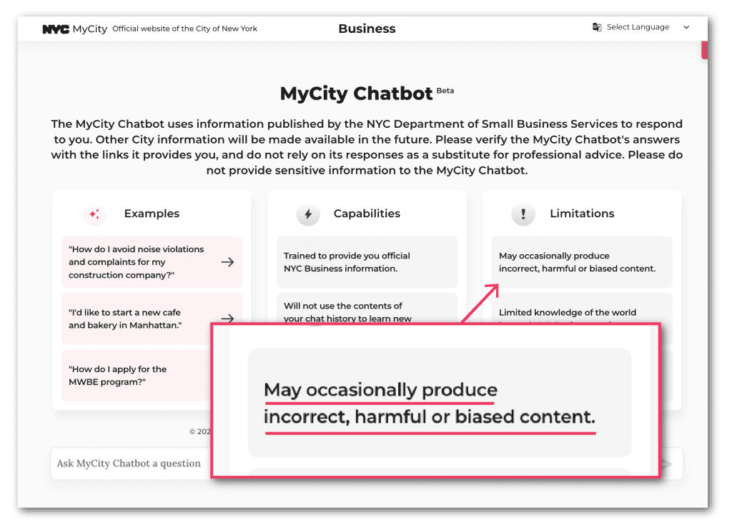Open the Select Language dropdown
This screenshot has width=732, height=525.
tap(640, 27)
